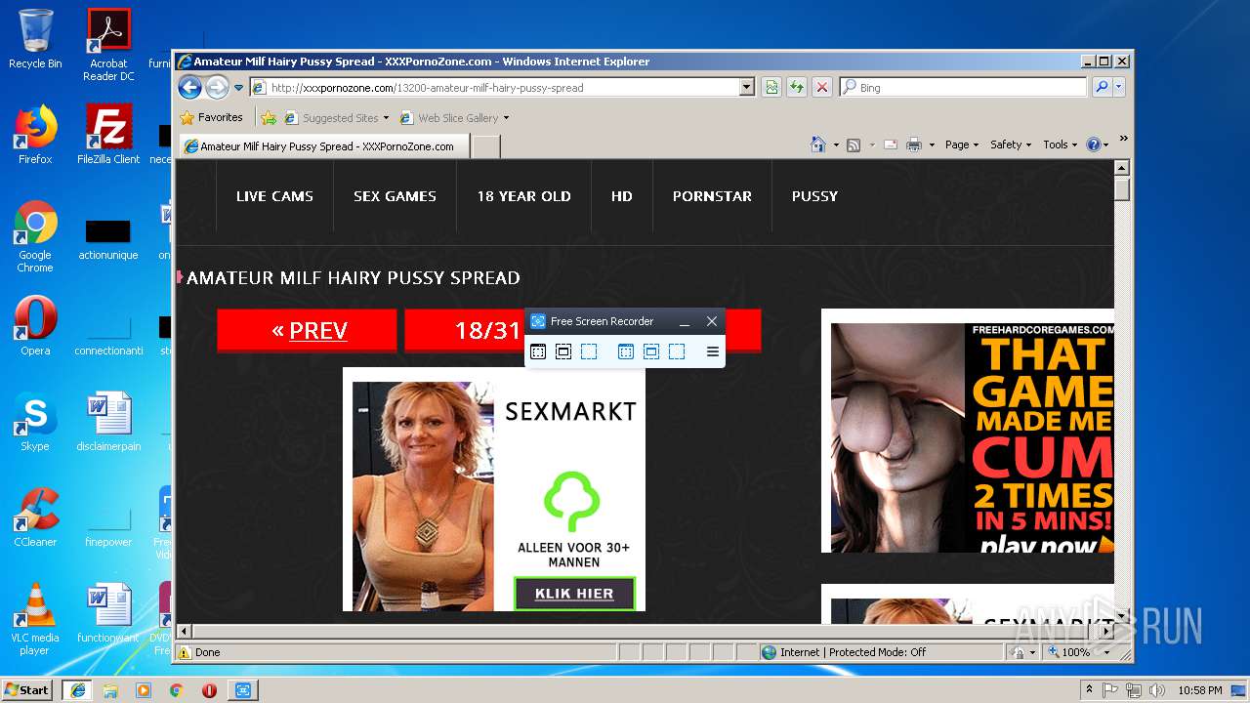Open the Recent Pages dropdown arrow
The width and height of the screenshot is (1250, 703).
[x=238, y=88]
